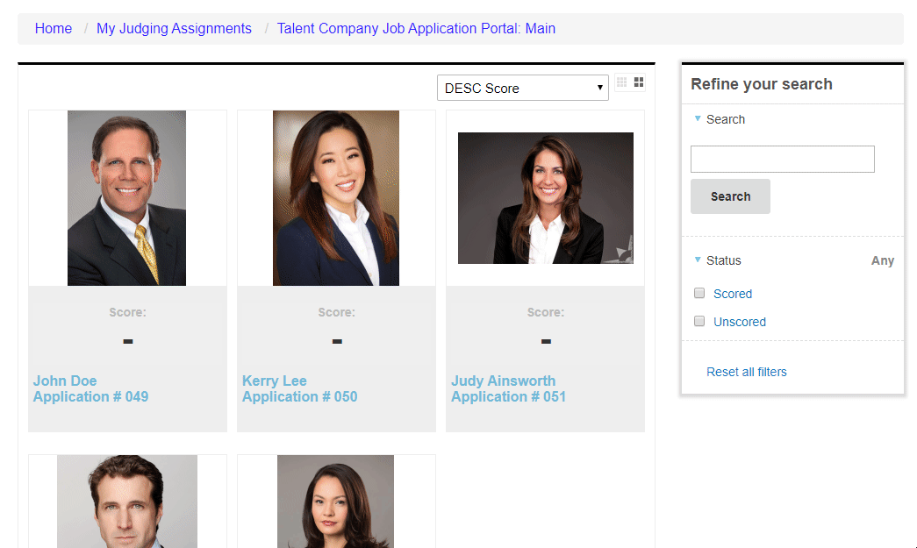917x548 pixels.
Task: Click John Doe's portrait photo
Action: [127, 198]
